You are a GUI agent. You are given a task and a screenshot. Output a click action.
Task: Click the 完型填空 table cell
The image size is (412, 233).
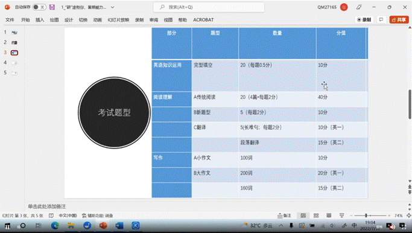[215, 75]
